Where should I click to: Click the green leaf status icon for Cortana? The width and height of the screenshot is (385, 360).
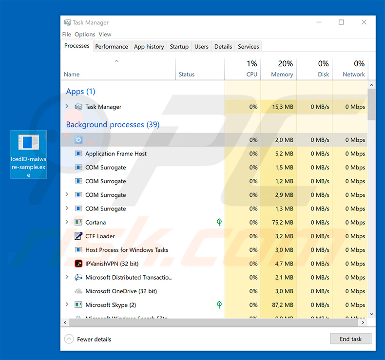coord(219,222)
